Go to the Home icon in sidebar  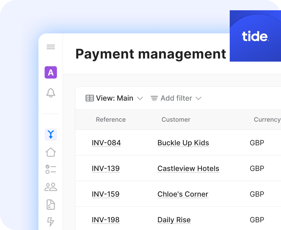(x=51, y=152)
